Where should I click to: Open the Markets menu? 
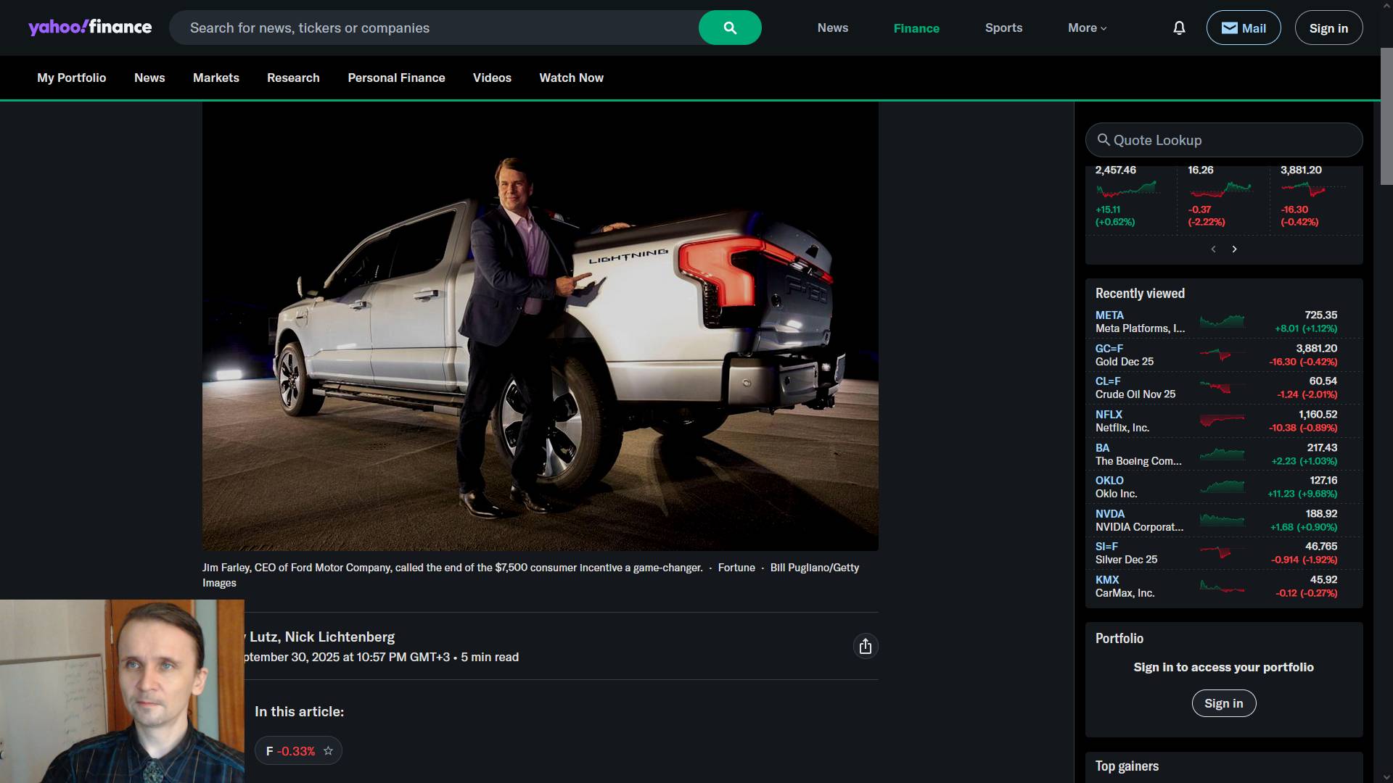[x=215, y=78]
